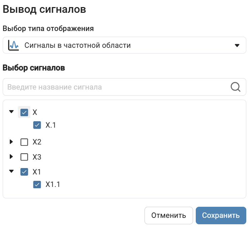The height and width of the screenshot is (230, 251).
Task: Enable the X3 signal checkbox
Action: tap(24, 157)
